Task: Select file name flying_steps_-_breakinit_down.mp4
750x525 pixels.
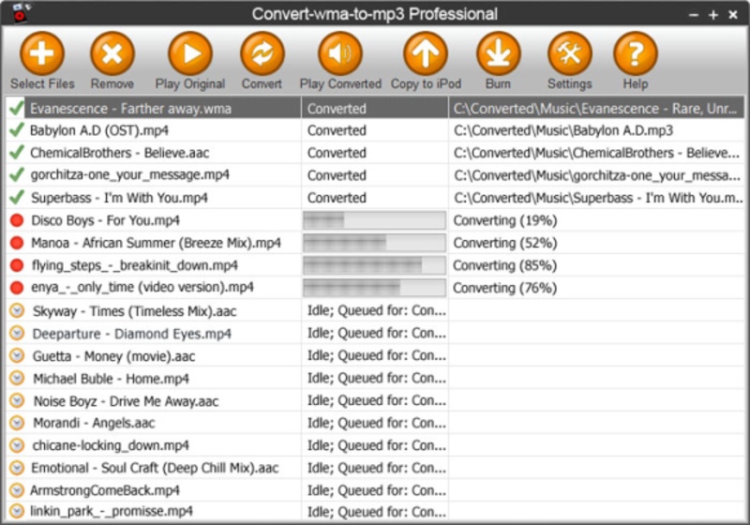Action: [x=134, y=265]
